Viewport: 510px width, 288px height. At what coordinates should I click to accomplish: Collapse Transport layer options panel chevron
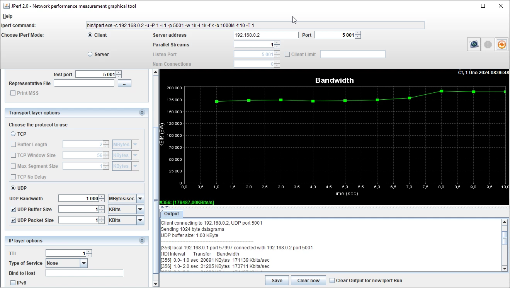pyautogui.click(x=142, y=113)
